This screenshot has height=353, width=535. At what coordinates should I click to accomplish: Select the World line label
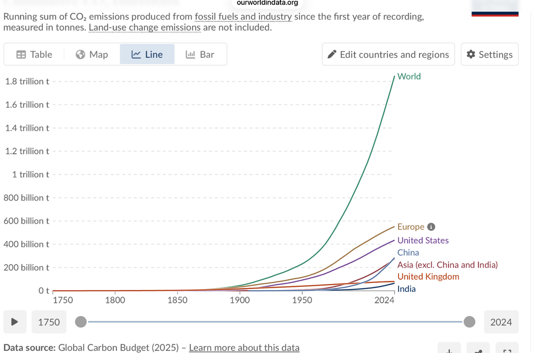pyautogui.click(x=409, y=76)
